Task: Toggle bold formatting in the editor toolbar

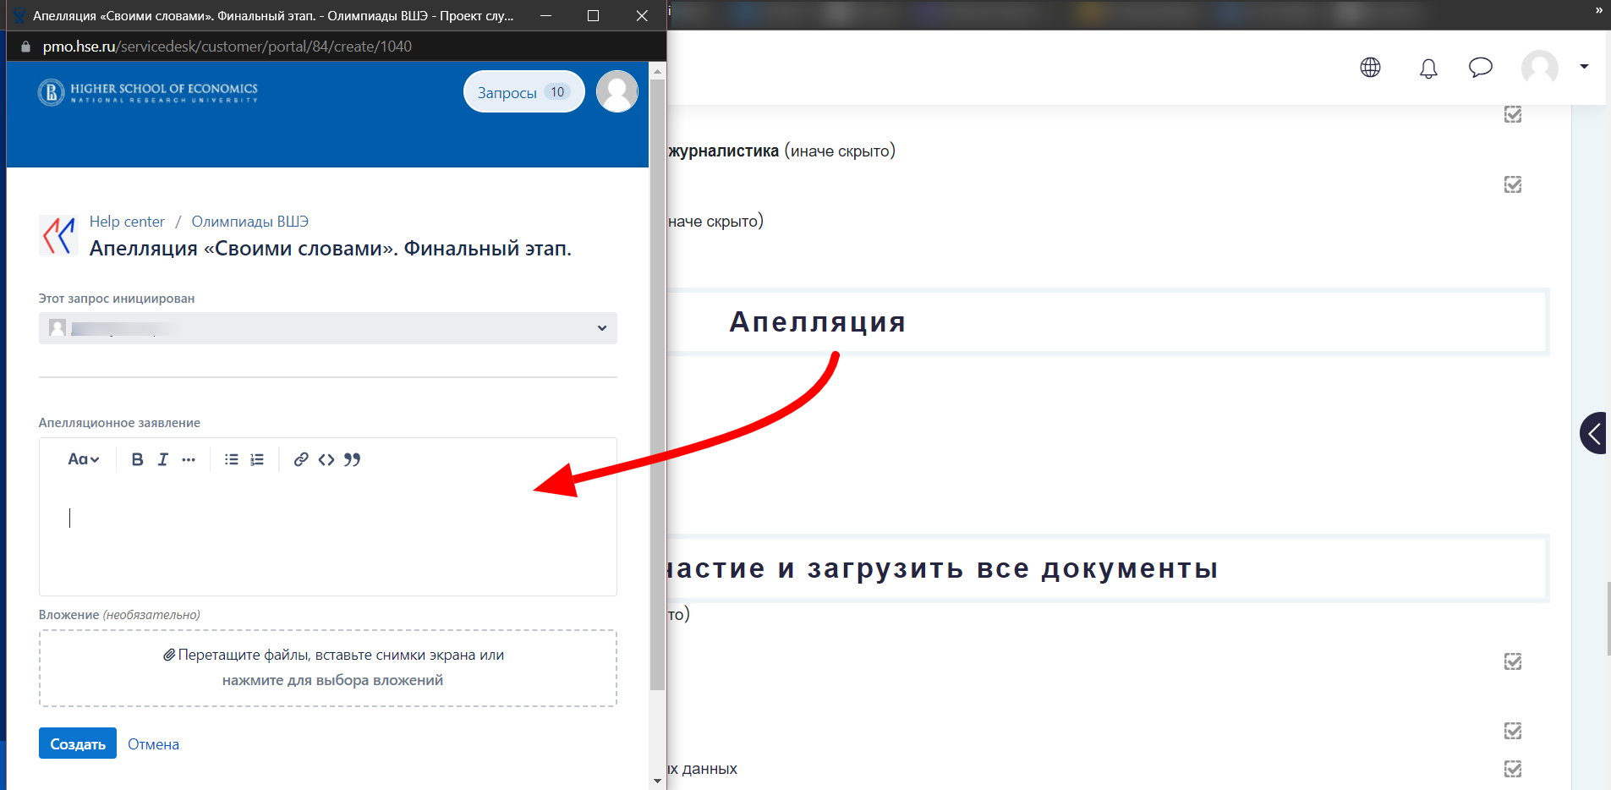Action: click(x=137, y=459)
